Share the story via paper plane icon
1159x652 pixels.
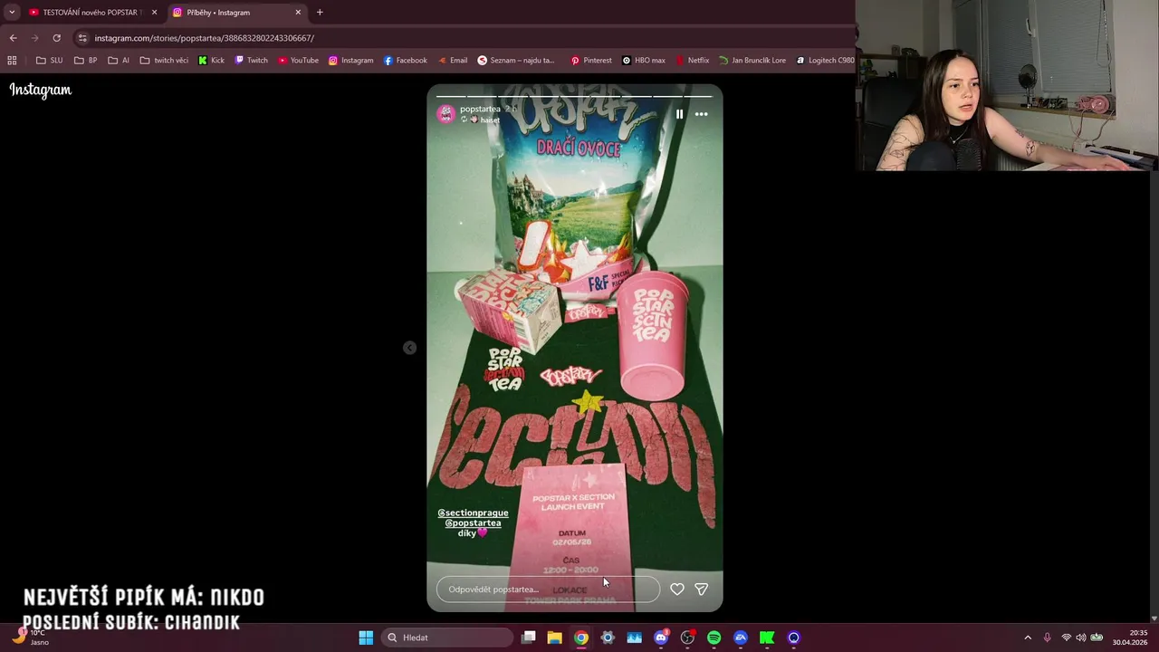tap(701, 589)
